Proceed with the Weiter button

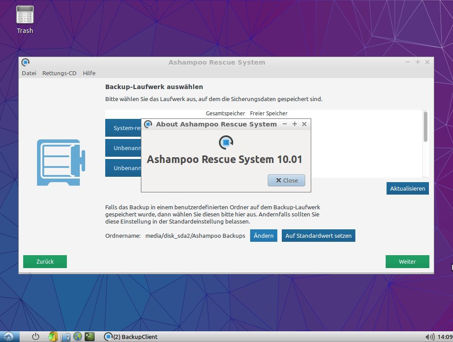click(x=408, y=261)
